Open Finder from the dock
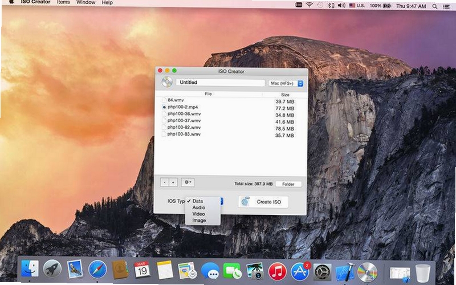Image resolution: width=456 pixels, height=285 pixels. click(x=30, y=269)
